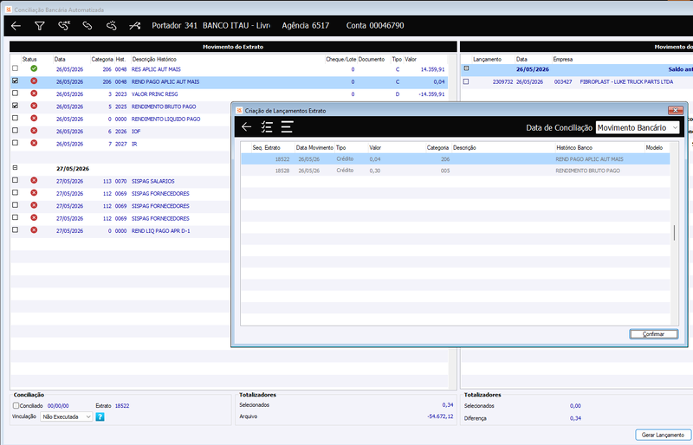Sort by Seq. Extrato column header
Image resolution: width=693 pixels, height=445 pixels.
(x=267, y=147)
